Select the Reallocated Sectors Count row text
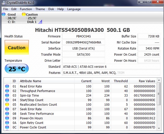The width and height of the screenshot is (164, 134). pos(38,104)
